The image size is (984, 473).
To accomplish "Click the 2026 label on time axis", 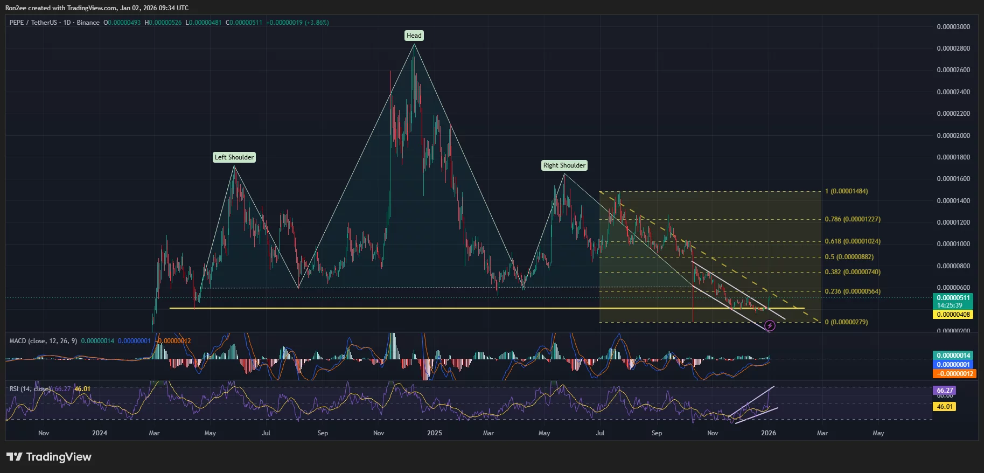I will 768,433.
